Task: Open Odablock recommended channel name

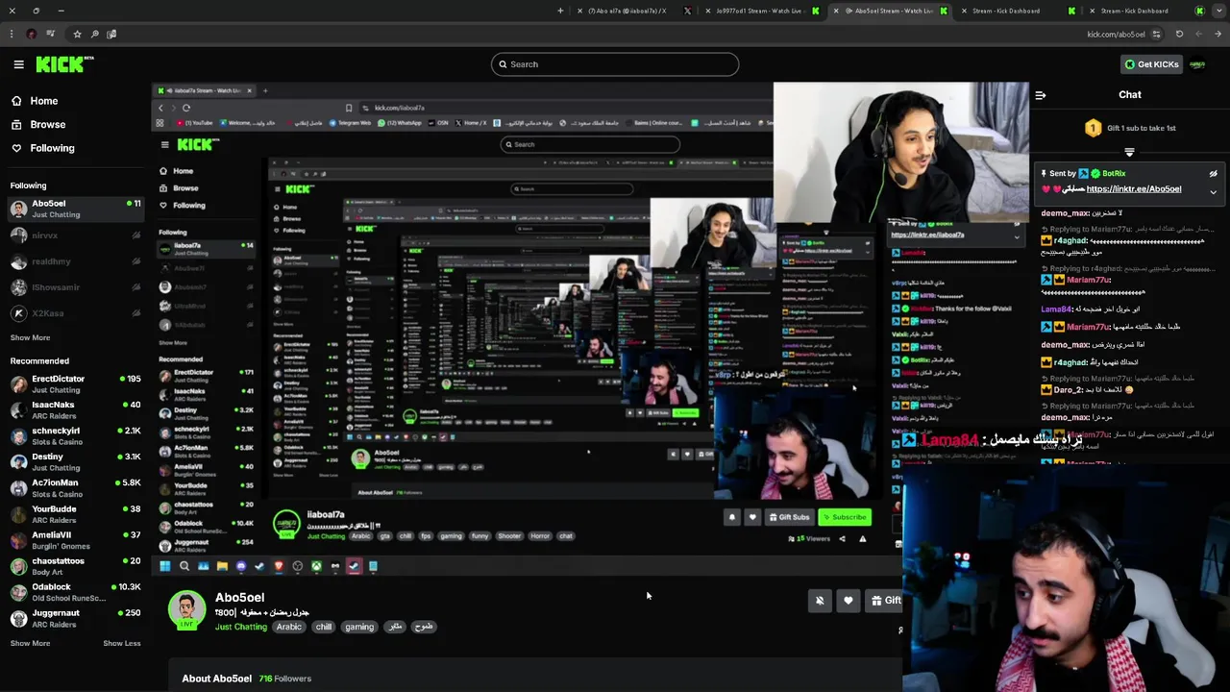Action: coord(51,586)
